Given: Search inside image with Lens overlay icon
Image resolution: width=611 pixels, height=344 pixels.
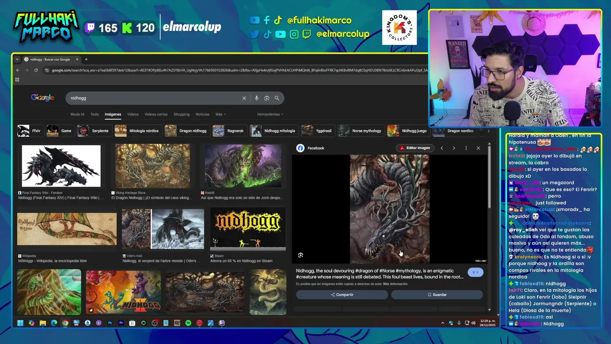Looking at the screenshot, I should pyautogui.click(x=300, y=255).
